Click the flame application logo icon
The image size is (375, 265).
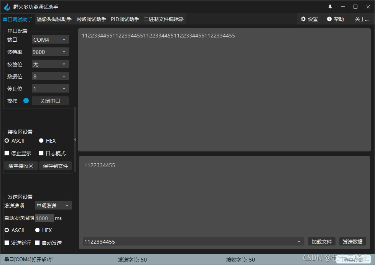7,7
